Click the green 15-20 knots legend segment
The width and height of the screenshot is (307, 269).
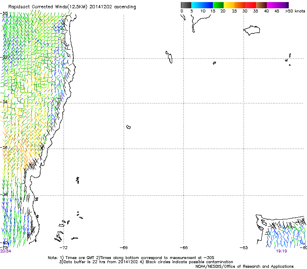point(218,5)
